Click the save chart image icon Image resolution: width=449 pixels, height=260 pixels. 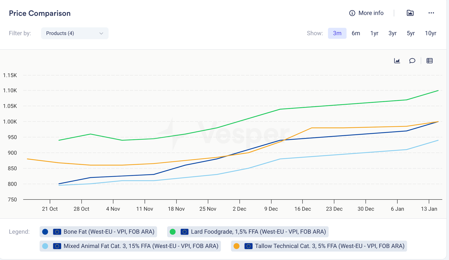click(x=410, y=13)
